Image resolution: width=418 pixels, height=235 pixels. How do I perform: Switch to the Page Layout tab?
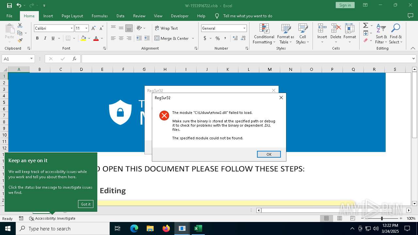(72, 16)
